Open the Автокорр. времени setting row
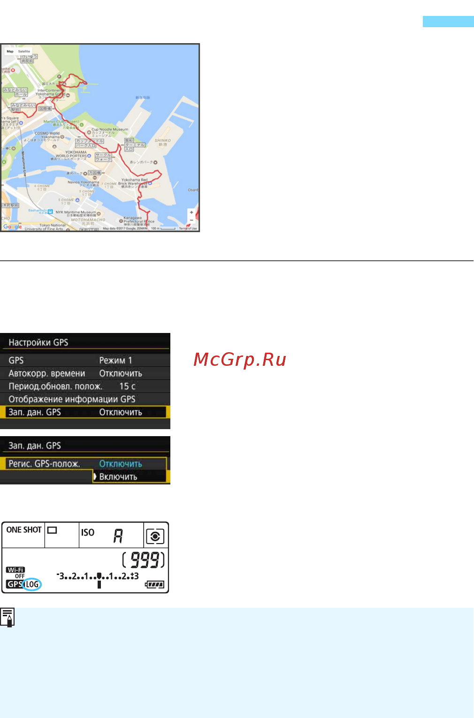Viewport: 474px width, 718px height. (x=85, y=373)
